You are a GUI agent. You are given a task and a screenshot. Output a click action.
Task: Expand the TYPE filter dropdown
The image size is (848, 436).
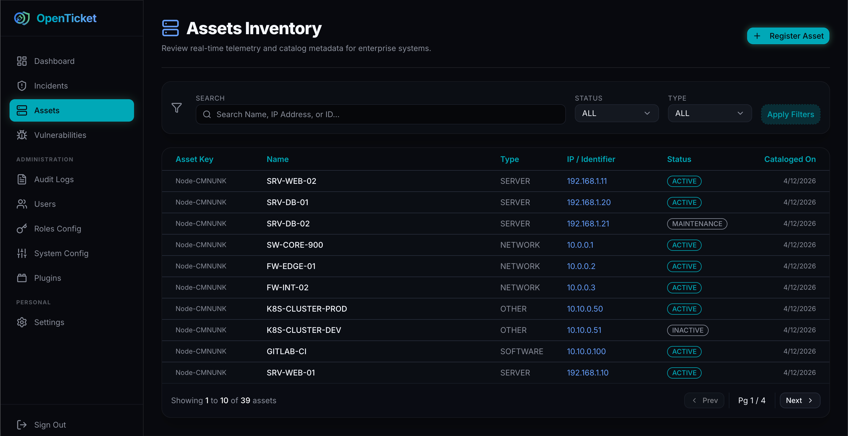(709, 113)
